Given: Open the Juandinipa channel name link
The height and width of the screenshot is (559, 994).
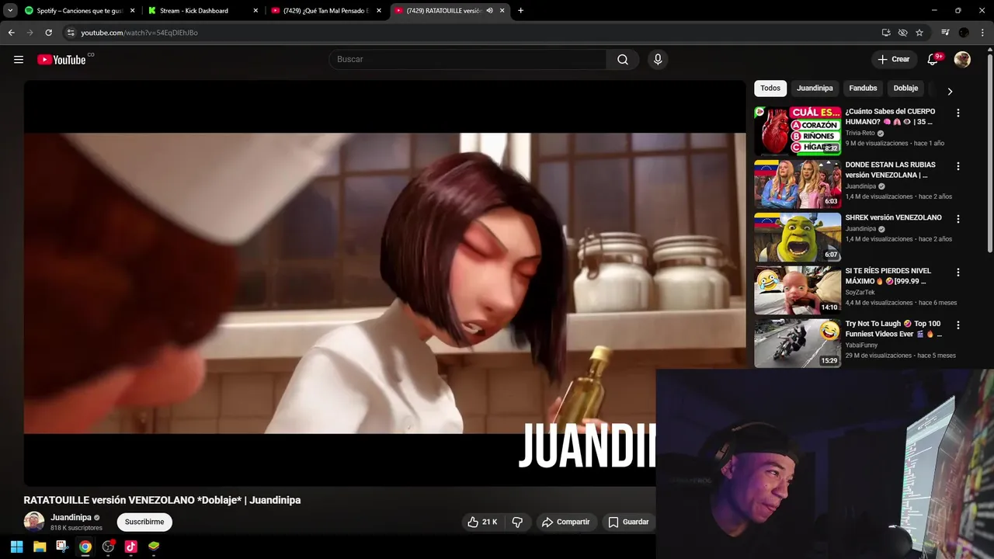Looking at the screenshot, I should 71,517.
